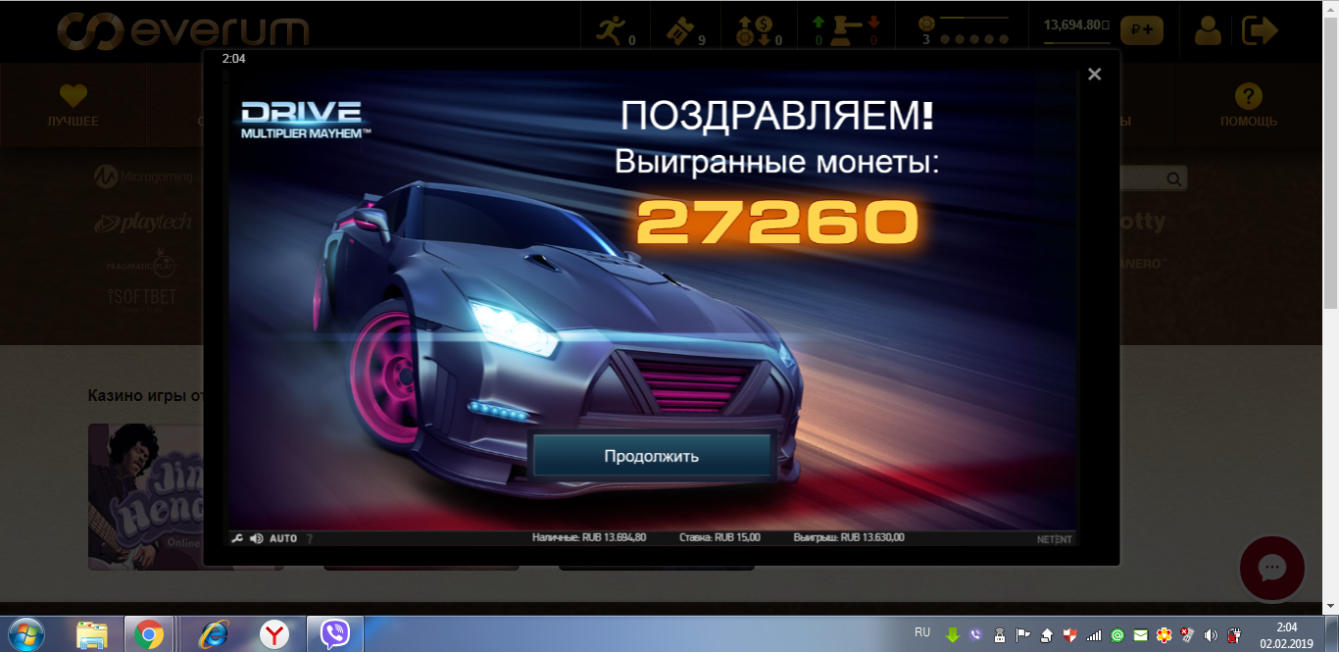Close the Drive game popup
1339x652 pixels.
[x=1095, y=75]
